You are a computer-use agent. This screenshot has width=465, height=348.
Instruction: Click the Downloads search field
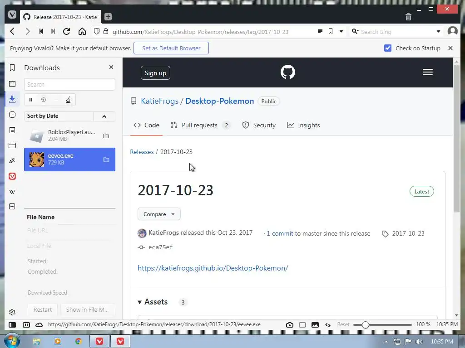(69, 84)
